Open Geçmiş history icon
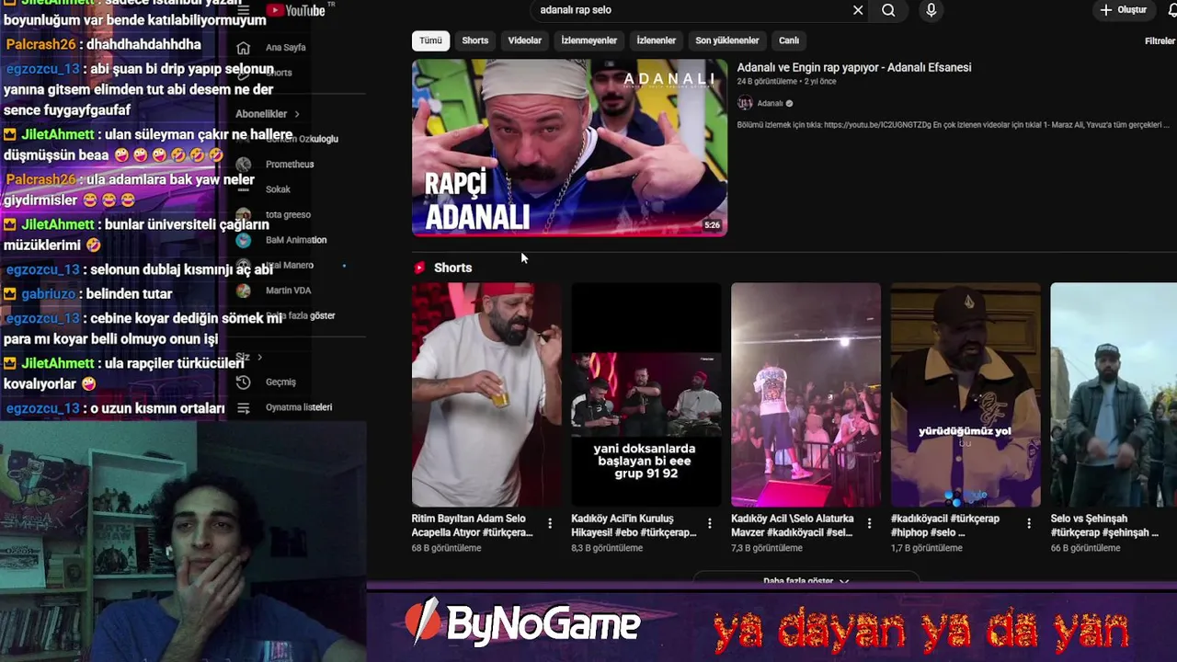Image resolution: width=1177 pixels, height=662 pixels. tap(243, 382)
